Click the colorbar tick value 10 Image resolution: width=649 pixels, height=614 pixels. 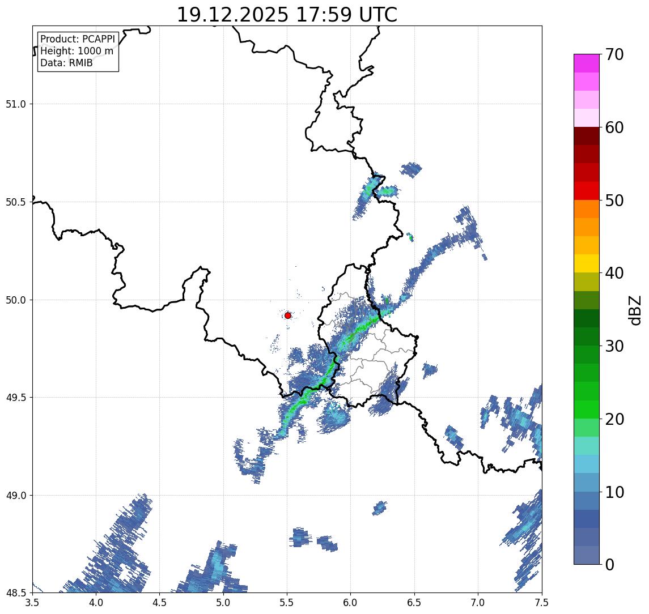coord(614,492)
